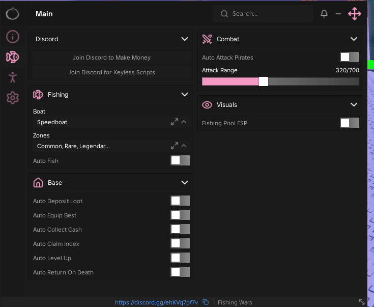Click the Zones dropdown caret arrow
374x307 pixels.
click(x=184, y=146)
